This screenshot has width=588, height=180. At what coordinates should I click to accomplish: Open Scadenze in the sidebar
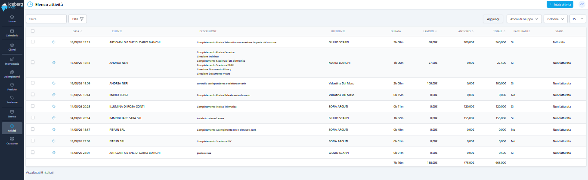12,100
